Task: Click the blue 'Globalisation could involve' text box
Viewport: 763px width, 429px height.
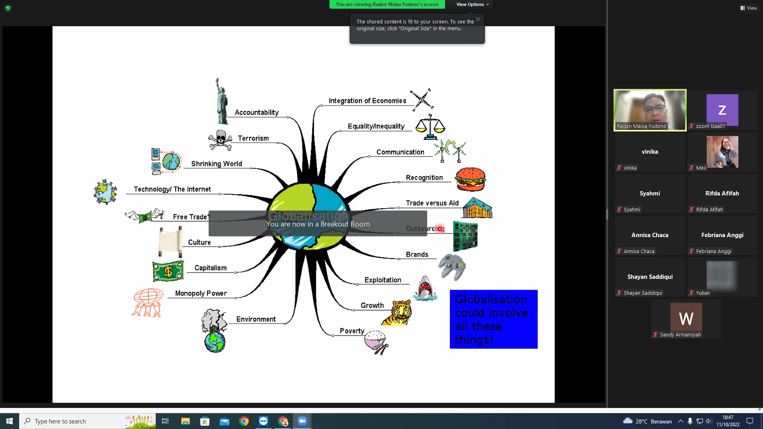Action: [494, 319]
